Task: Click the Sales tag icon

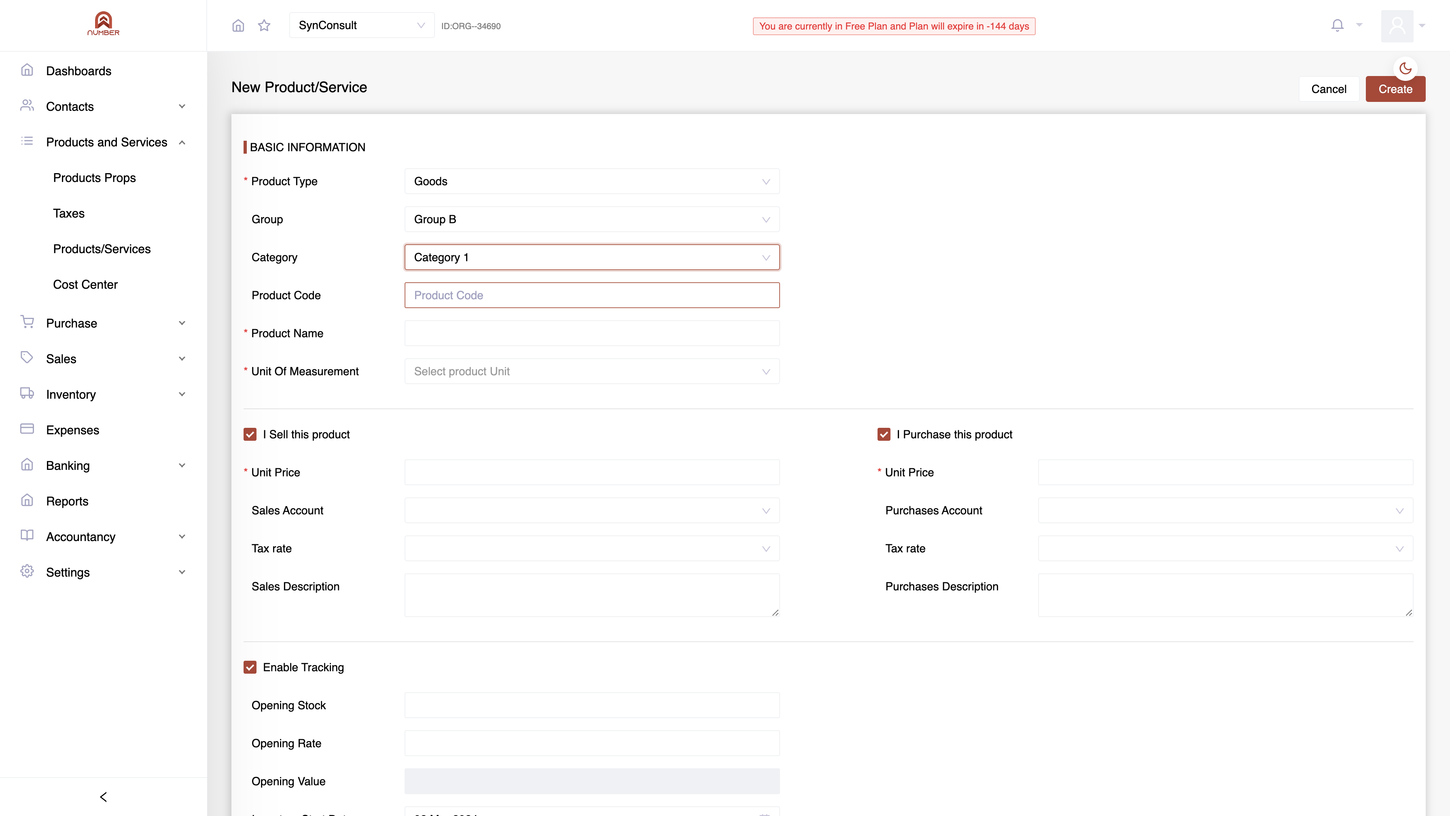Action: [x=27, y=358]
